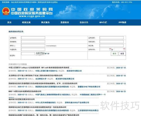Open 购买服务 navigation item

coord(45,22)
